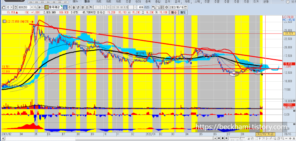Click the 동국제강 stock name field
The image size is (296, 141).
click(56, 7)
